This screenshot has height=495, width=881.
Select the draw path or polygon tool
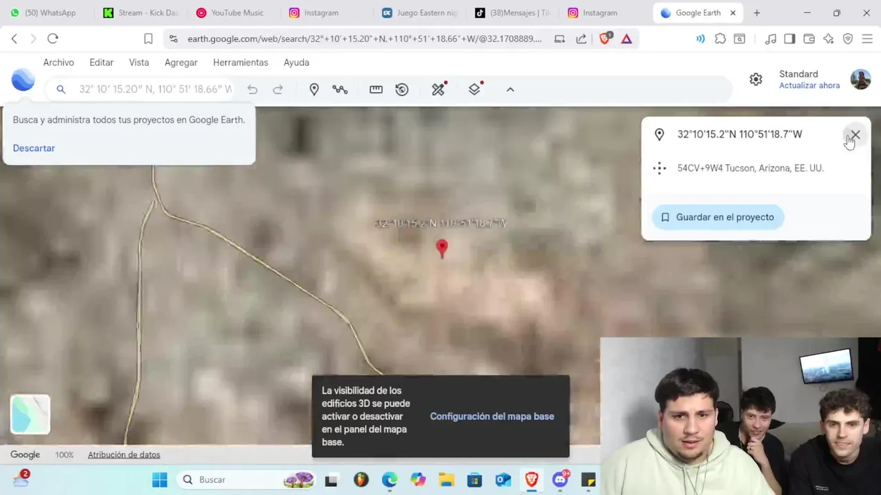pyautogui.click(x=340, y=89)
